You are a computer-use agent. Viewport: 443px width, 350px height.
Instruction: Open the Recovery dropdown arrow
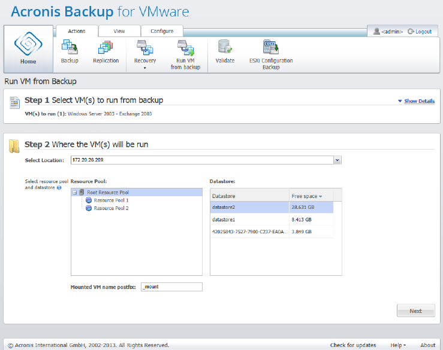coord(145,68)
